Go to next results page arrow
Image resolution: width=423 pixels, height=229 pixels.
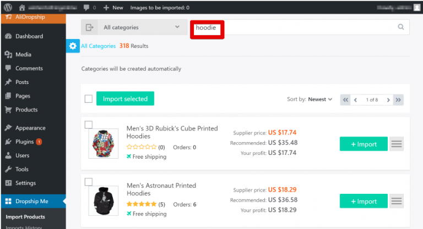(388, 100)
